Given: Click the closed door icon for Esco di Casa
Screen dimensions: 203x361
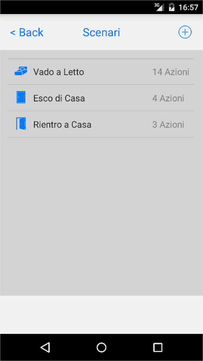Looking at the screenshot, I should coord(21,97).
